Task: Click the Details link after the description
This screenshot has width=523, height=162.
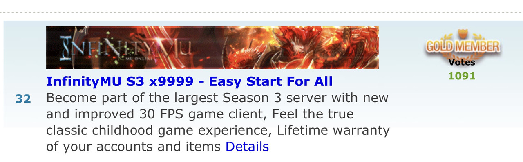Action: click(x=247, y=147)
